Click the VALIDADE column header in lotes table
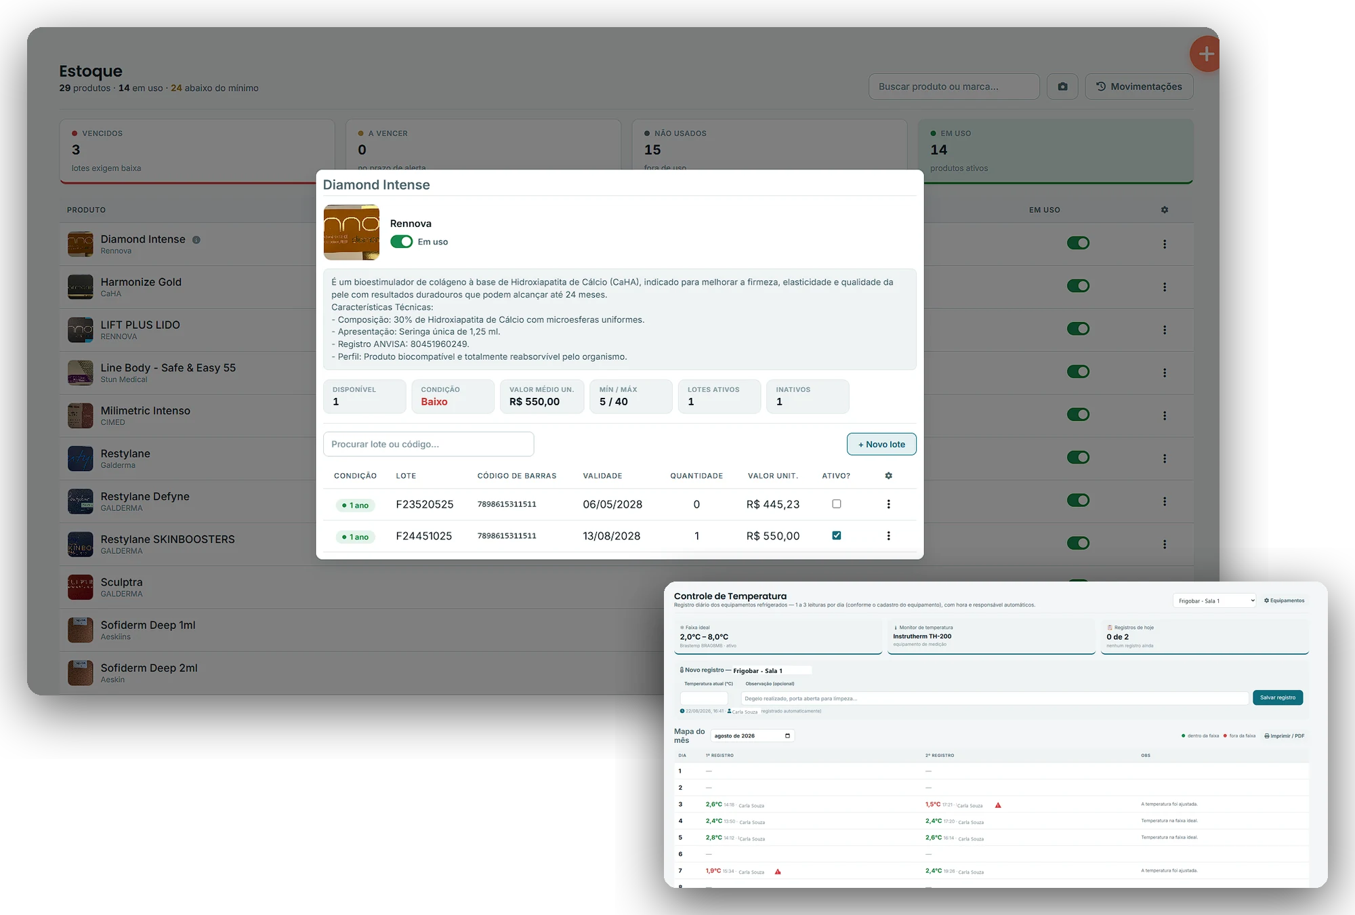Image resolution: width=1355 pixels, height=915 pixels. pyautogui.click(x=602, y=476)
